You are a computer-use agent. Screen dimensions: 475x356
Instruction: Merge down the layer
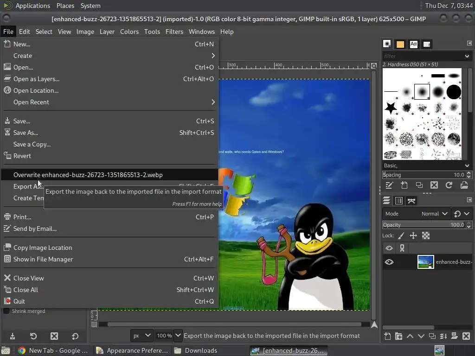(x=443, y=336)
